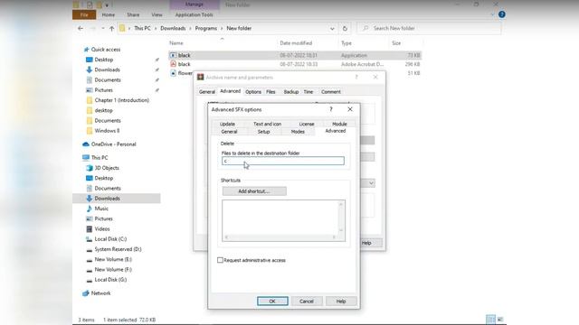Open recent locations dropdown next to forward arrow
This screenshot has width=579, height=325.
(x=102, y=28)
